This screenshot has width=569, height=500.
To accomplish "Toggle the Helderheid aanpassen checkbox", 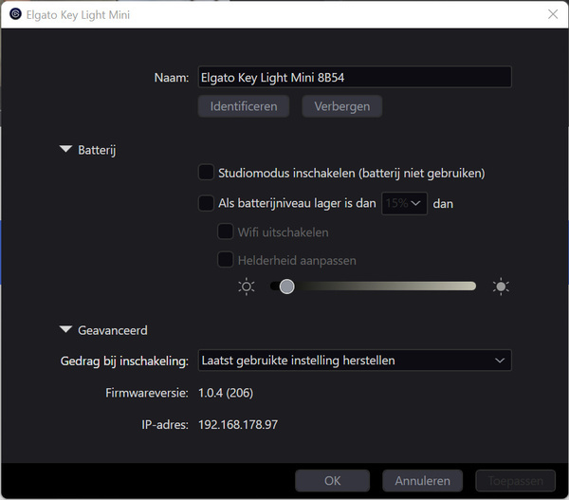I will coord(226,260).
